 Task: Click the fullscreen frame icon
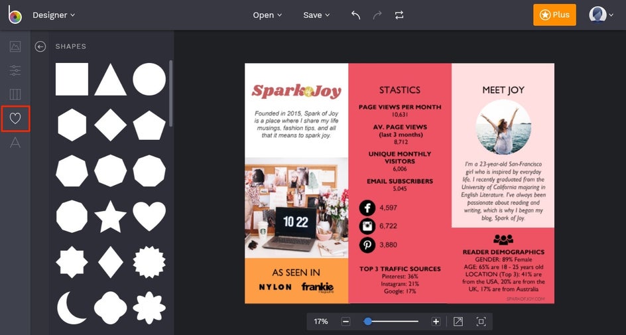(481, 322)
